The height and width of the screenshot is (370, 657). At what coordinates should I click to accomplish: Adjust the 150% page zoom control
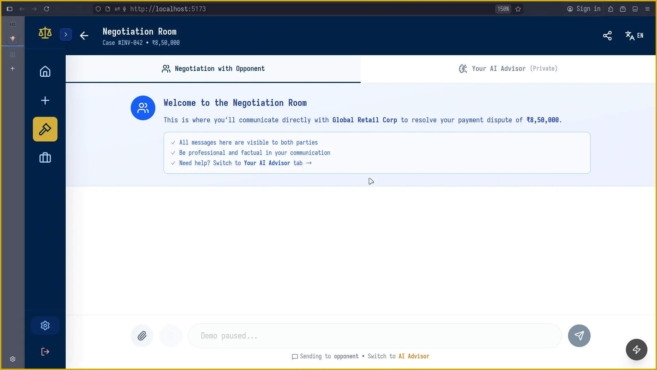[x=503, y=9]
